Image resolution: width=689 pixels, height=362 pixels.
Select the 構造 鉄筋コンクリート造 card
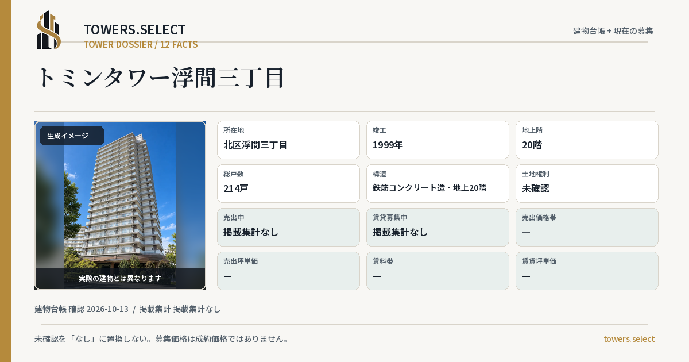point(438,183)
